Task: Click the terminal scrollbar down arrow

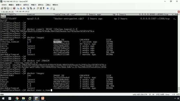Action: pos(179,92)
